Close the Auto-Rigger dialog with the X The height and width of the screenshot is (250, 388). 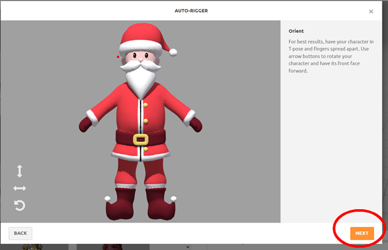point(371,11)
